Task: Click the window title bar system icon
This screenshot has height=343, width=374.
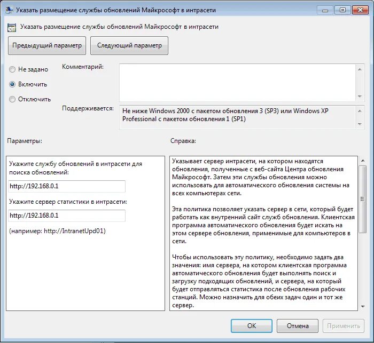Action: (x=9, y=10)
